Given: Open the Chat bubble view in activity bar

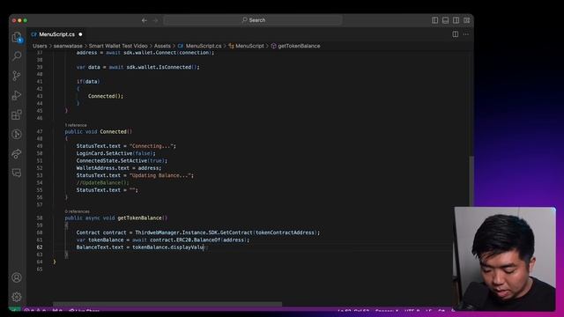Looking at the screenshot, I should pyautogui.click(x=17, y=173).
